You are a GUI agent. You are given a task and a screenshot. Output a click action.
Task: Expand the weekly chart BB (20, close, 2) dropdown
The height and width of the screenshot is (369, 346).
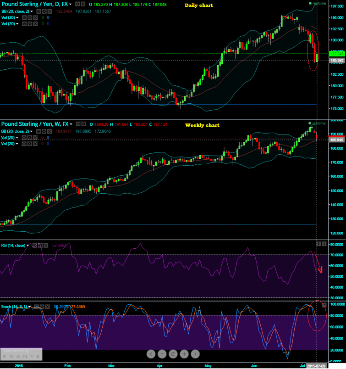tap(31, 131)
